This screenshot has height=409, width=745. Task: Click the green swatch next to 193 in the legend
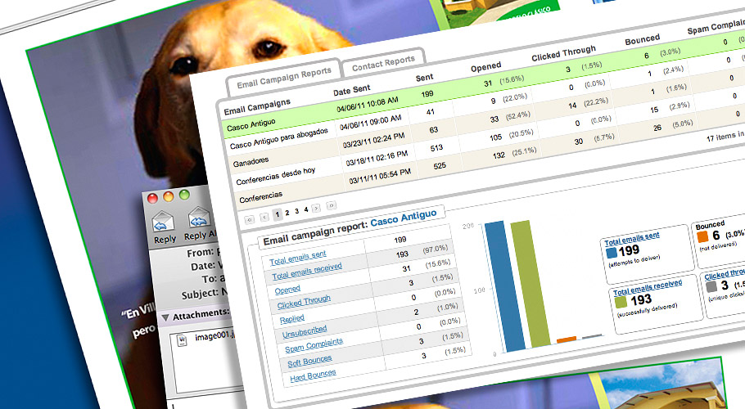pyautogui.click(x=621, y=302)
